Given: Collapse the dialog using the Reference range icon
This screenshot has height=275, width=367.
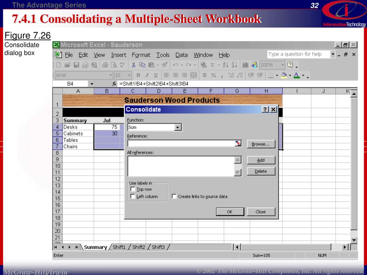Looking at the screenshot, I should pyautogui.click(x=238, y=144).
